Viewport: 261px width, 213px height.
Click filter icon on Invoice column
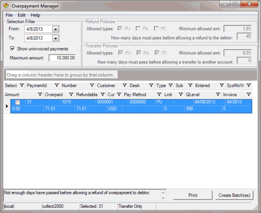[x=248, y=94]
